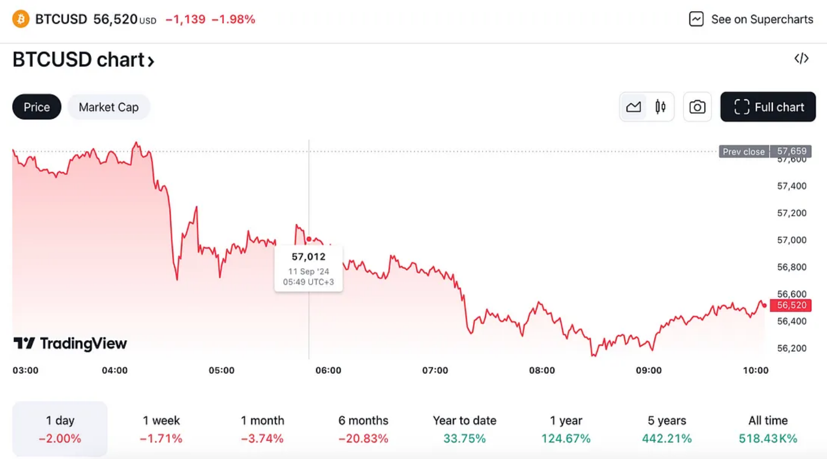Click the Bitcoin logo icon

[21, 19]
